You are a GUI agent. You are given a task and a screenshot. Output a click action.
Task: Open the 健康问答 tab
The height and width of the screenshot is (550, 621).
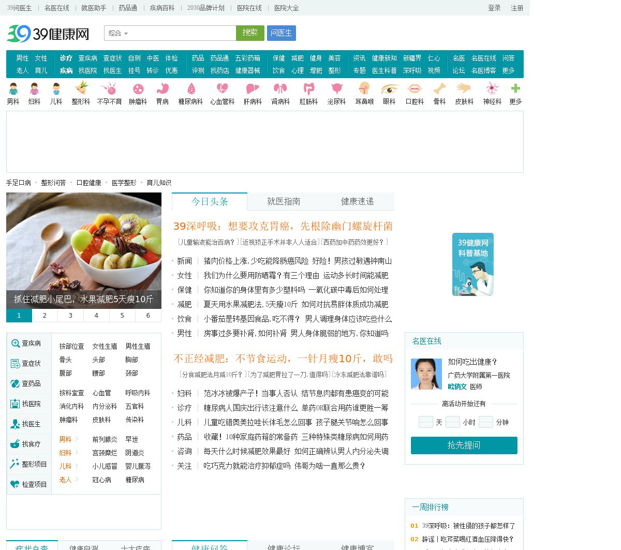point(210,546)
